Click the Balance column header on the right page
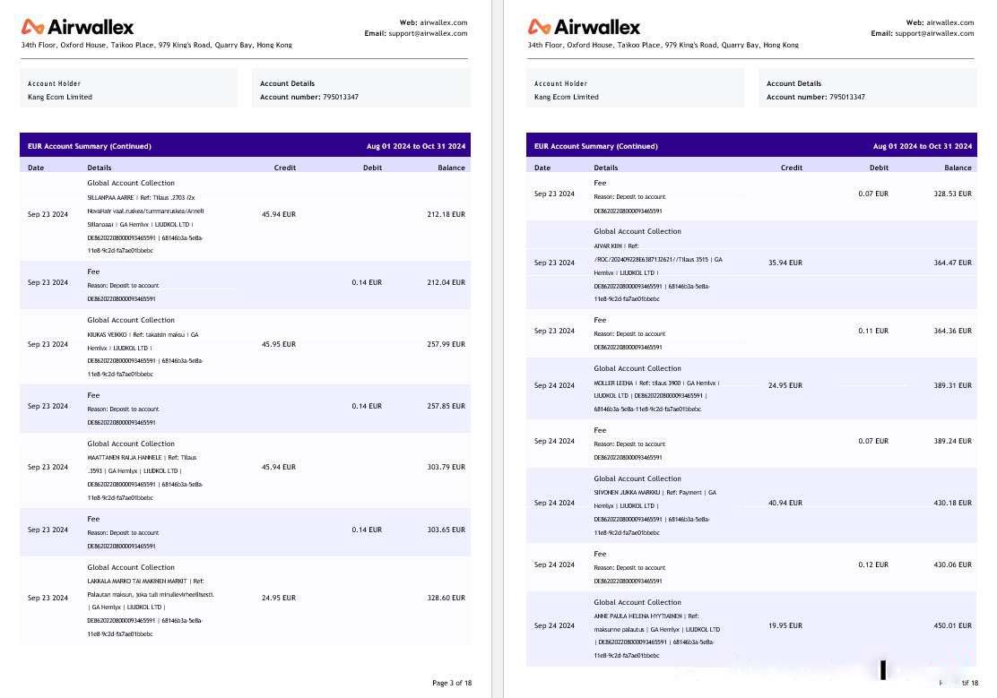Image resolution: width=997 pixels, height=698 pixels. [x=958, y=168]
